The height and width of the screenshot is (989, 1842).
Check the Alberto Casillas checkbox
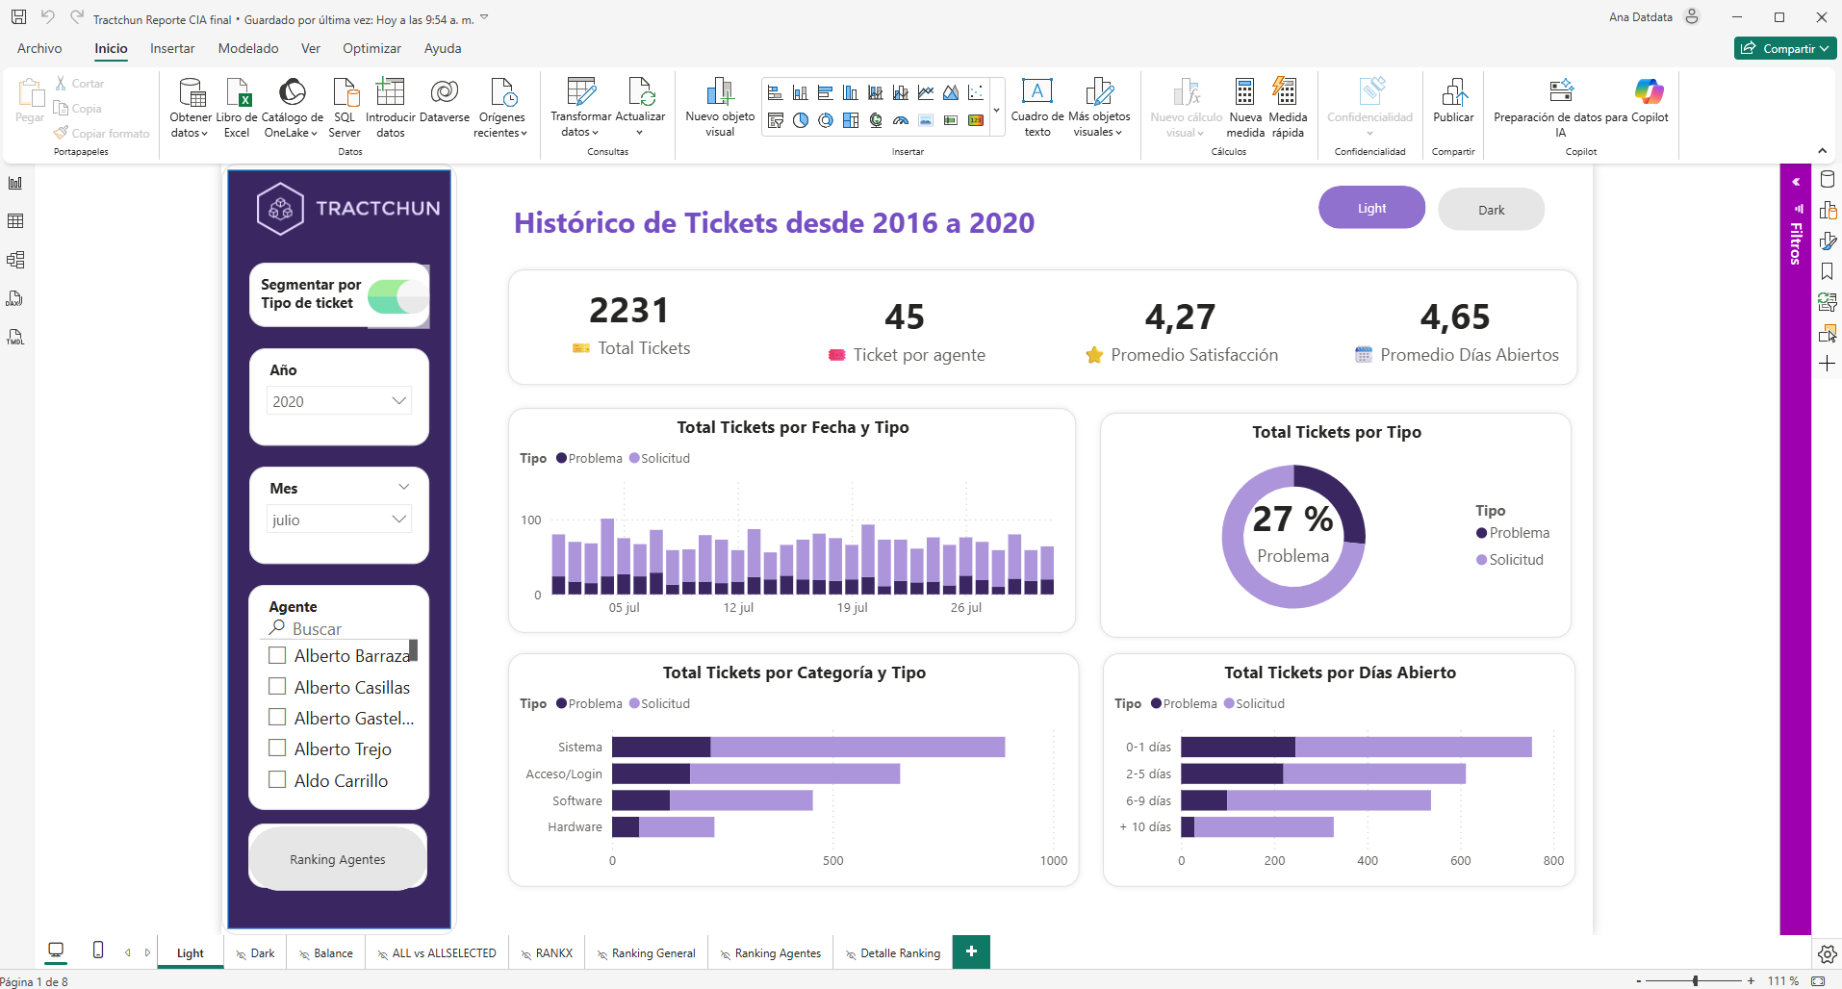(277, 687)
